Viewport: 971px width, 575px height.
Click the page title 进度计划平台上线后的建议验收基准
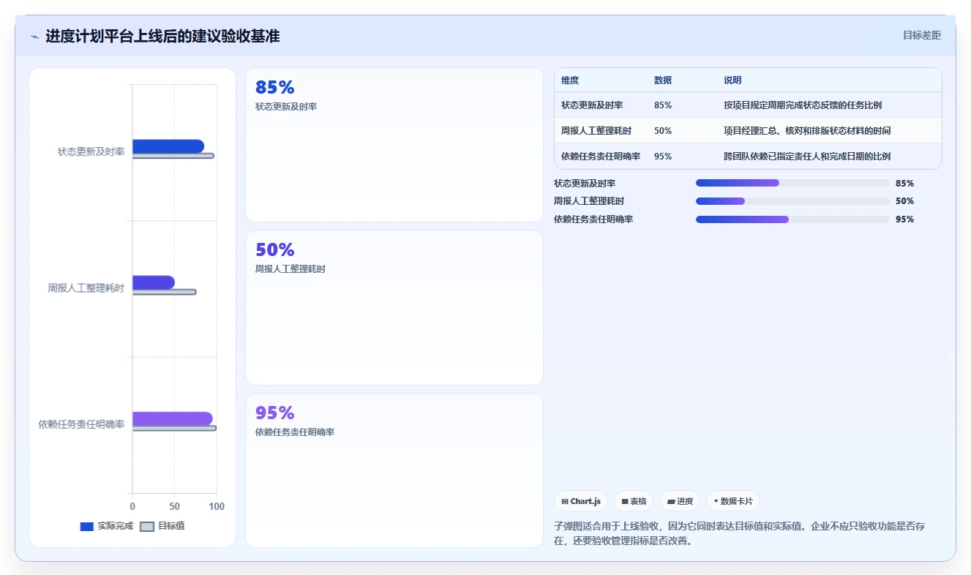(162, 37)
